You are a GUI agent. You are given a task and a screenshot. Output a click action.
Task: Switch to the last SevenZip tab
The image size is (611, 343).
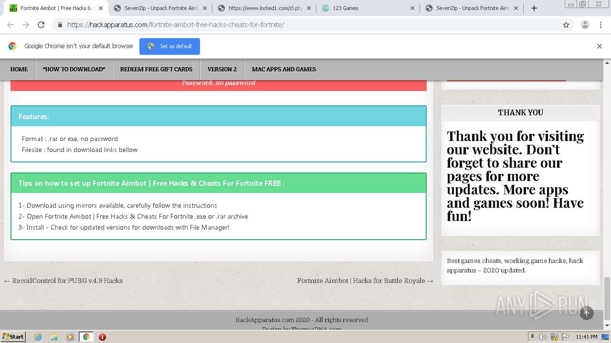pos(473,8)
